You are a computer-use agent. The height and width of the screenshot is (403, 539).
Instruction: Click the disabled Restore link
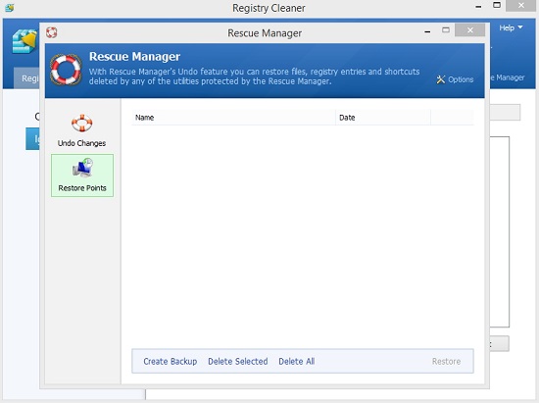tap(446, 362)
